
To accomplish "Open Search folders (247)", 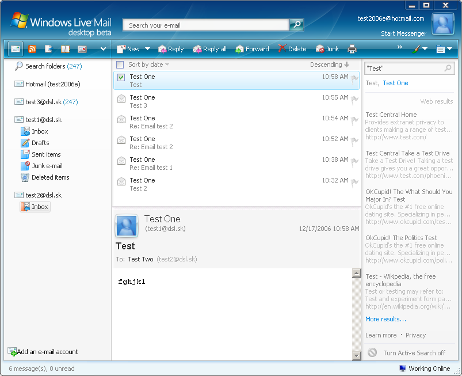I will point(48,66).
